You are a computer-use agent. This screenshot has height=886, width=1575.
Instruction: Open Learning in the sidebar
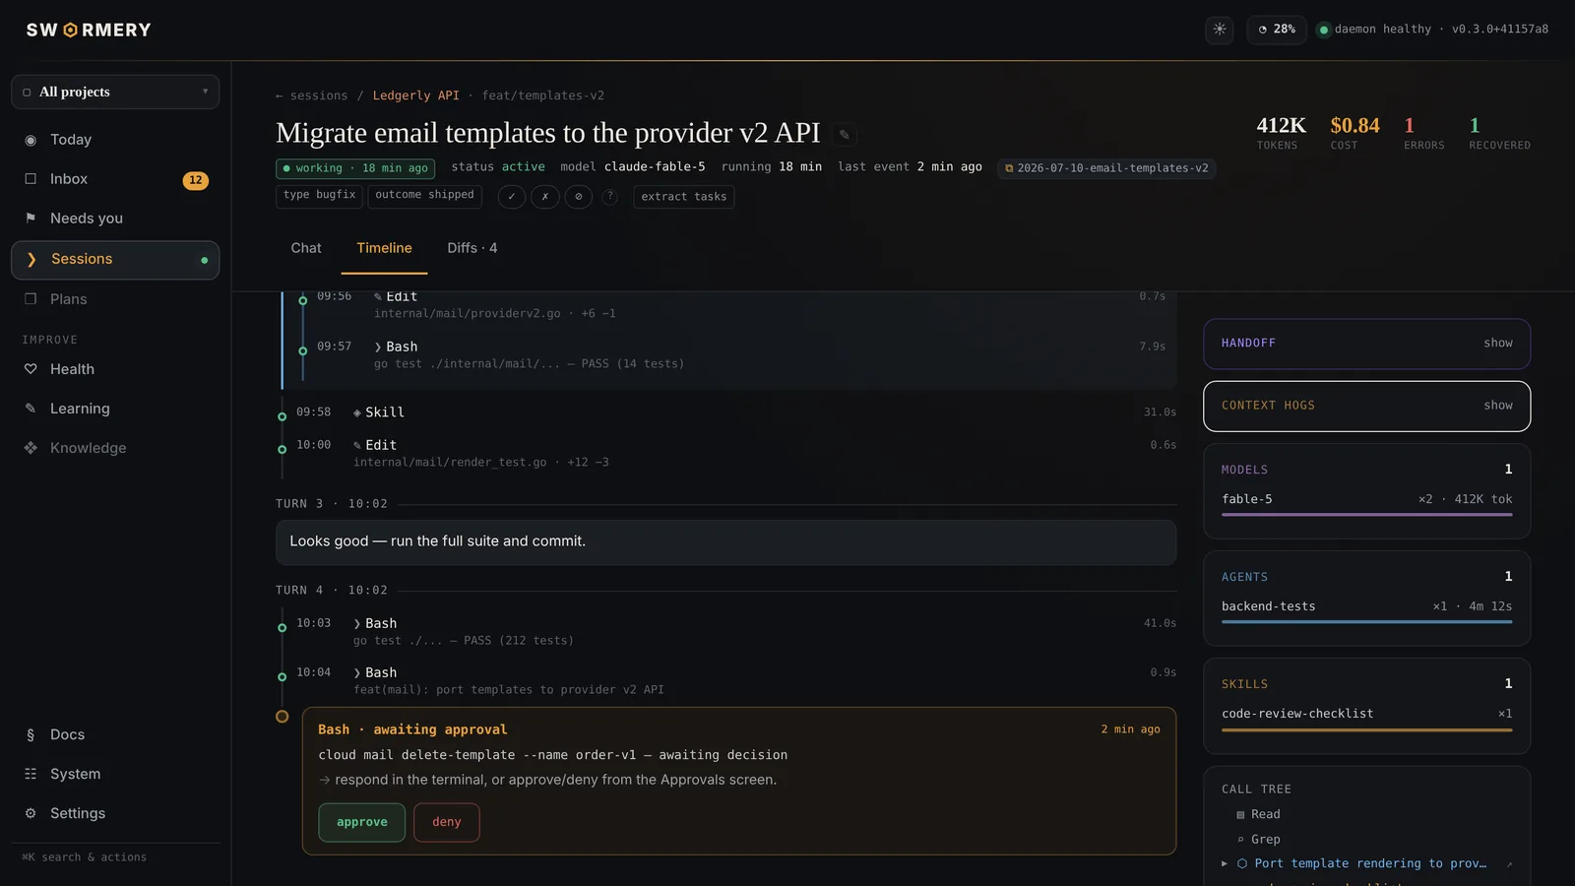click(x=115, y=409)
